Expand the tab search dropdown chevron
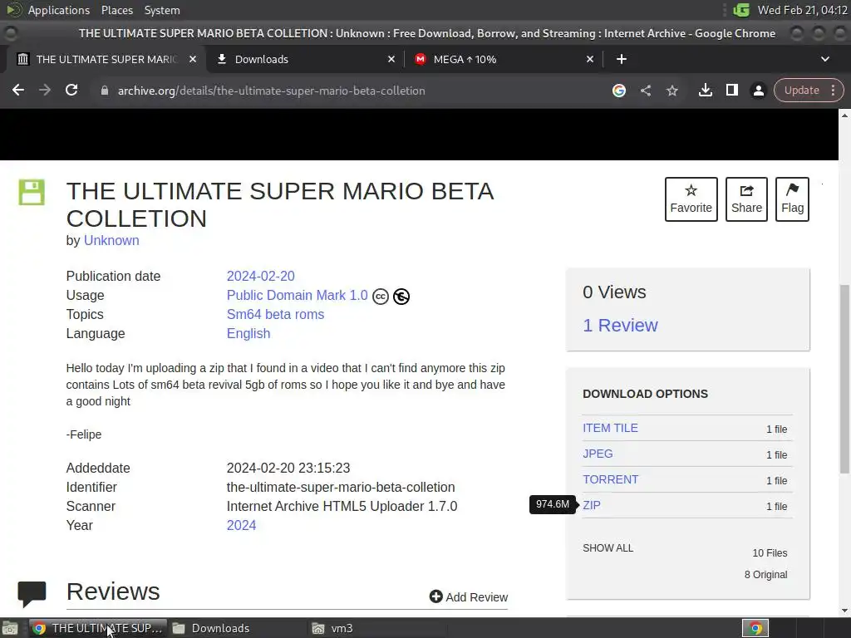The width and height of the screenshot is (851, 638). pos(825,59)
